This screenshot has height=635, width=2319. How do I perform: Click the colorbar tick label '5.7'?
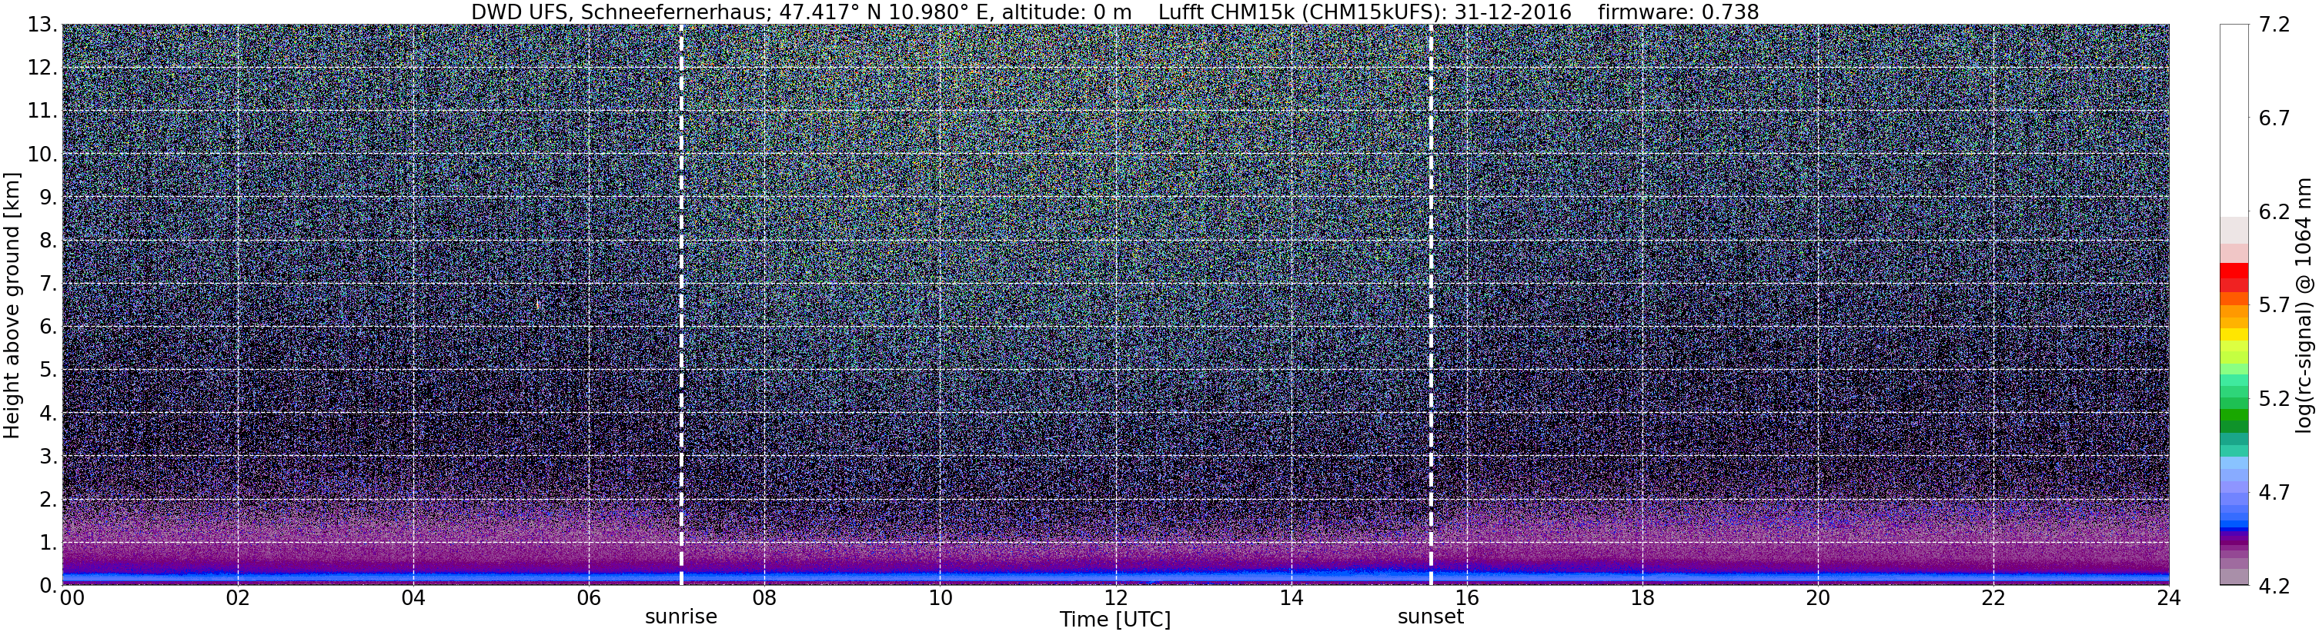point(2274,306)
